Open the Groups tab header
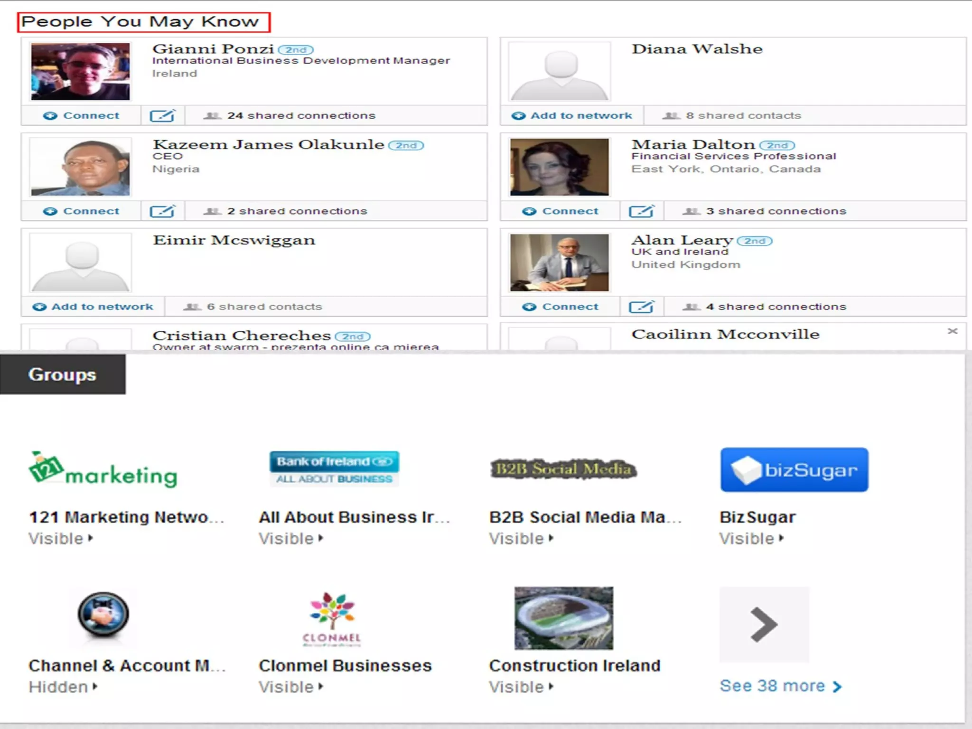972x729 pixels. click(62, 374)
